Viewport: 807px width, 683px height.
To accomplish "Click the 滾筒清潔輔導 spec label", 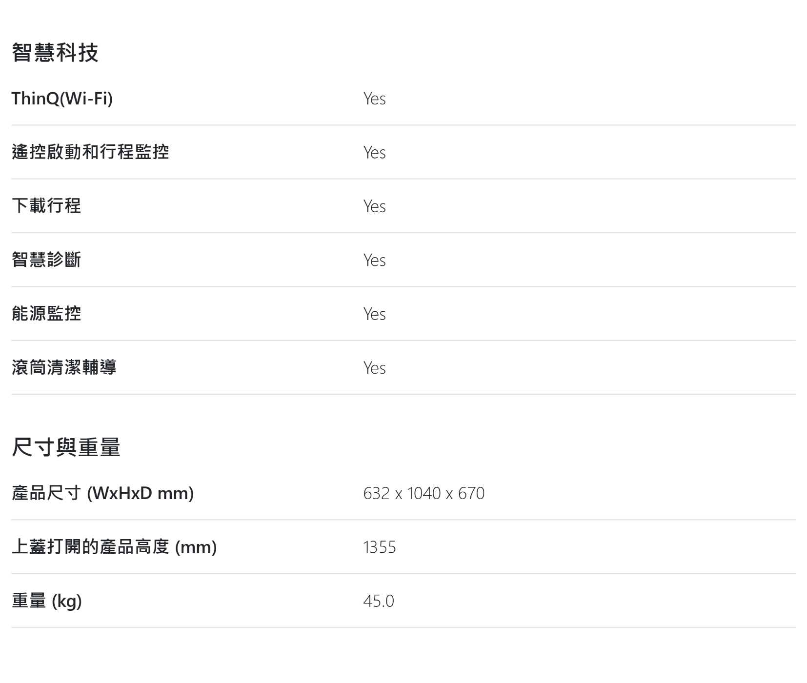I will coord(64,367).
